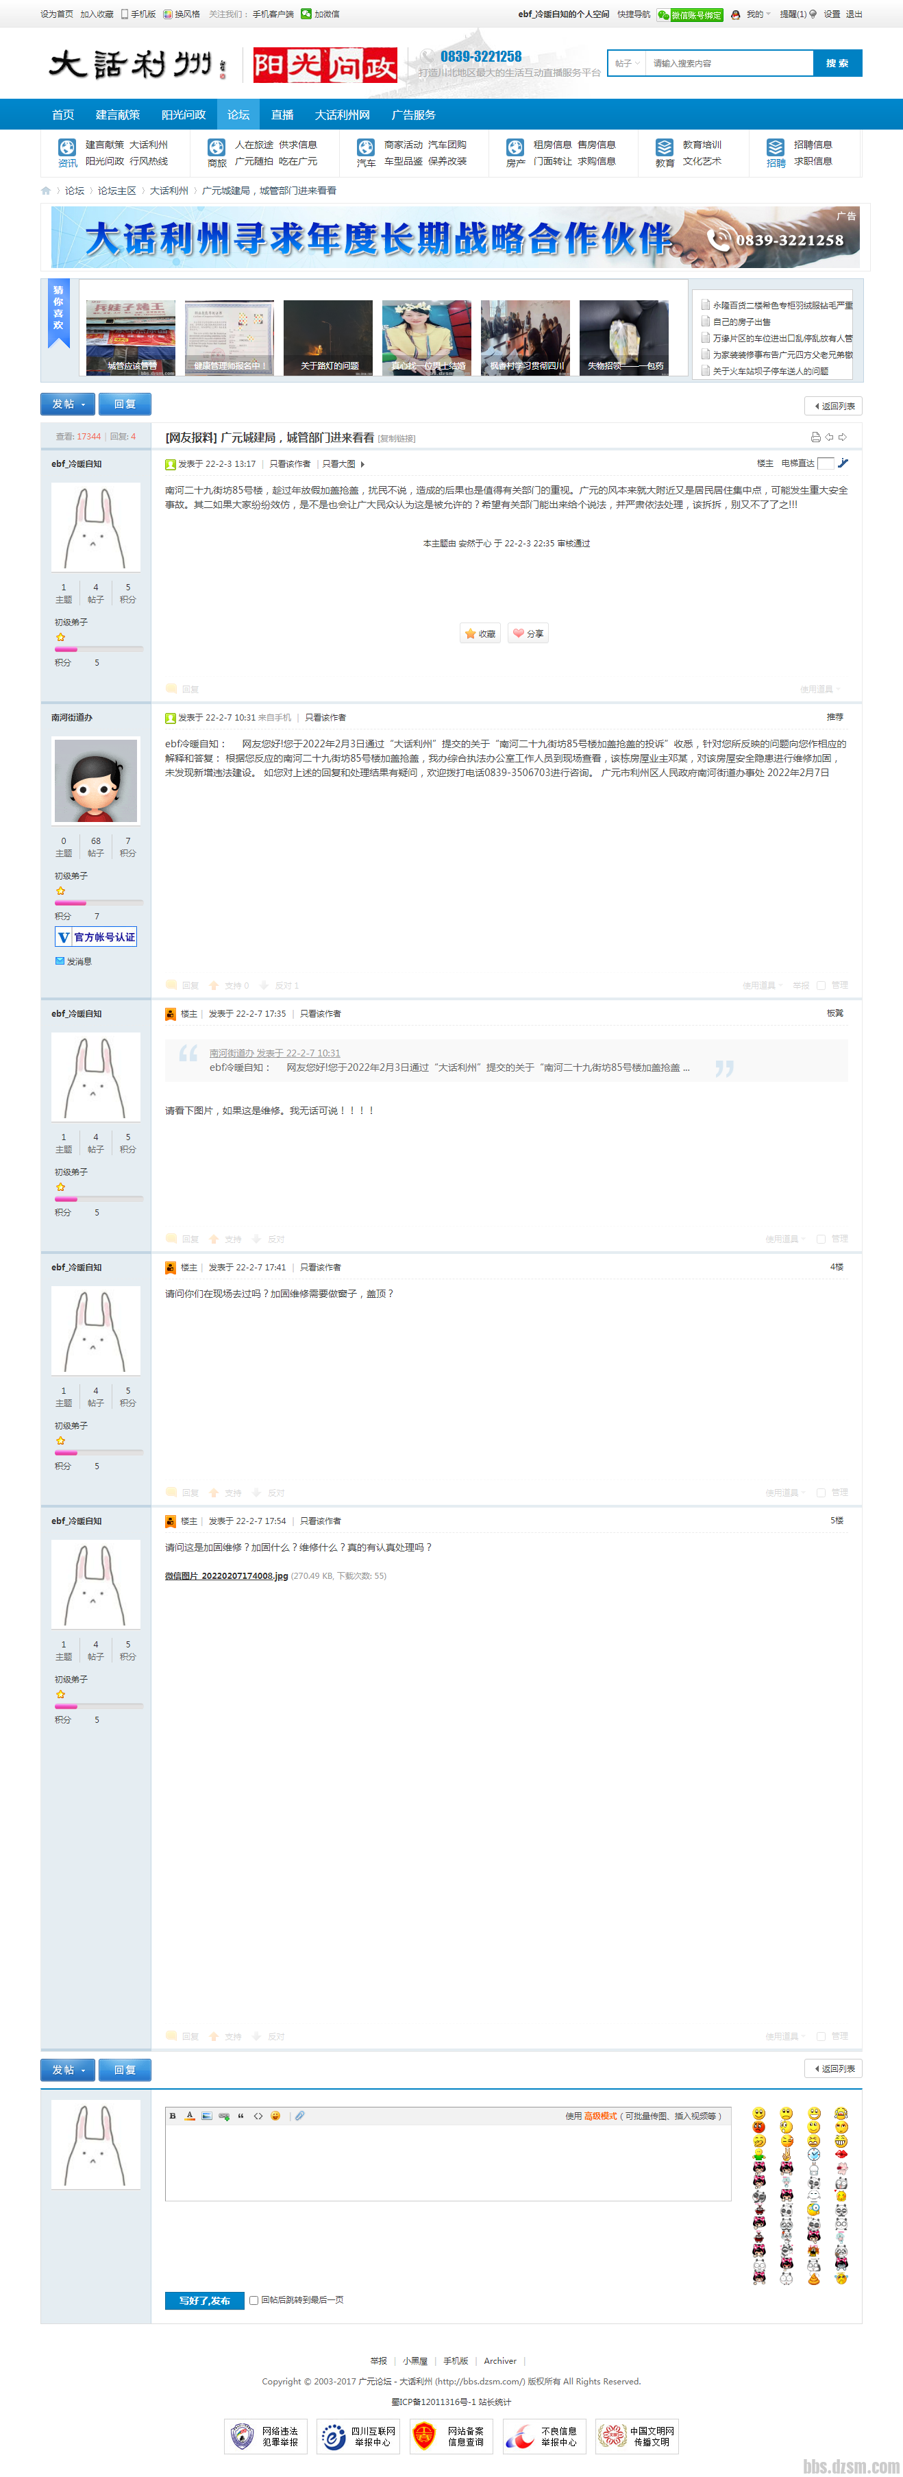903x2477 pixels.
Task: Click the Bold icon in reply editor
Action: pos(173,2116)
